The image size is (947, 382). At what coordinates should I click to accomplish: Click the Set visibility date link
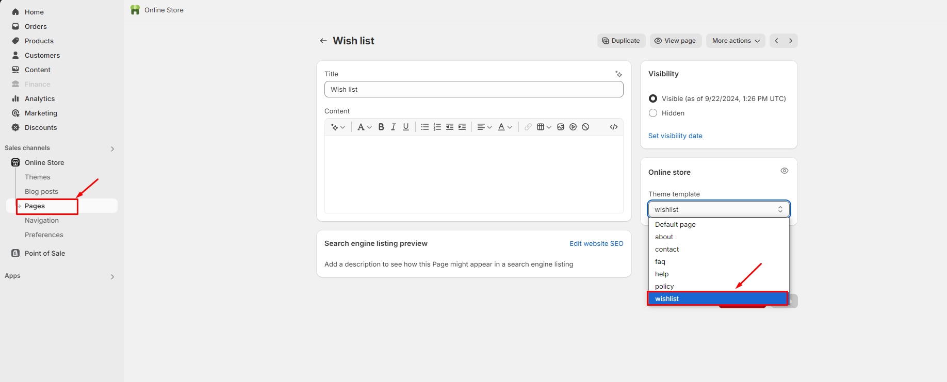[675, 136]
